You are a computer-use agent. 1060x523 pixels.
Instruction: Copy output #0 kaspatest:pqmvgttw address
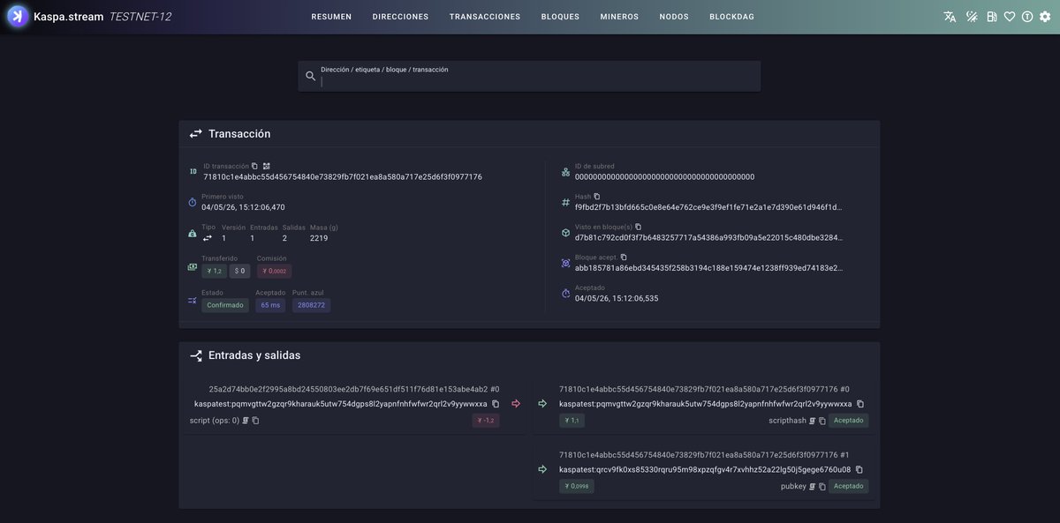[x=860, y=404]
